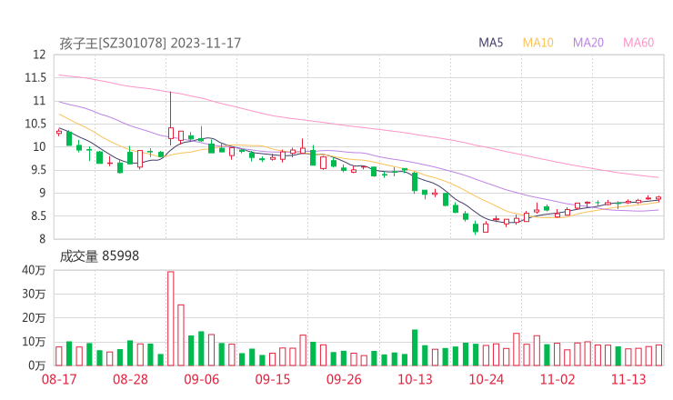Click the MA20 legend label
The image size is (673, 400).
point(588,43)
